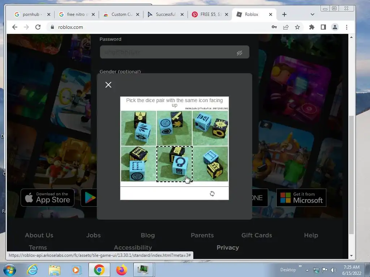Viewport: 370px width, 277px height.
Task: Click the page scrollbar down arrow
Action: [351, 256]
